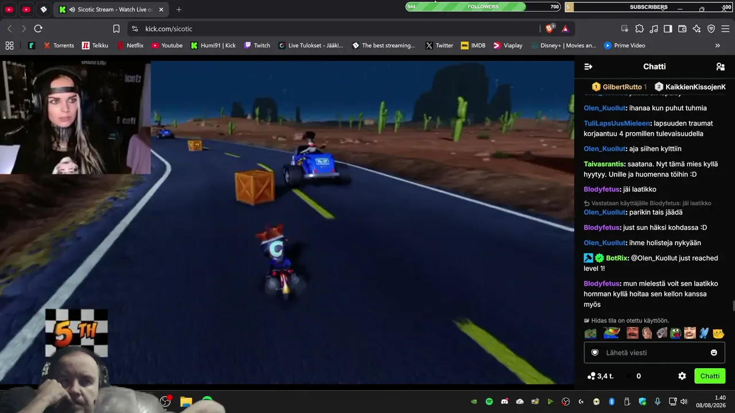
Task: Open the browser Extensions puzzle icon
Action: click(639, 29)
